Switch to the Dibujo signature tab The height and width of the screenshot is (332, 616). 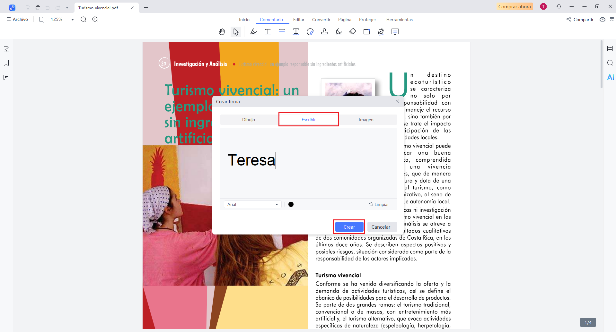248,119
